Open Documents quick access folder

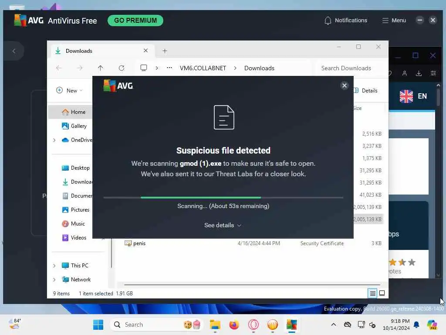click(77, 196)
